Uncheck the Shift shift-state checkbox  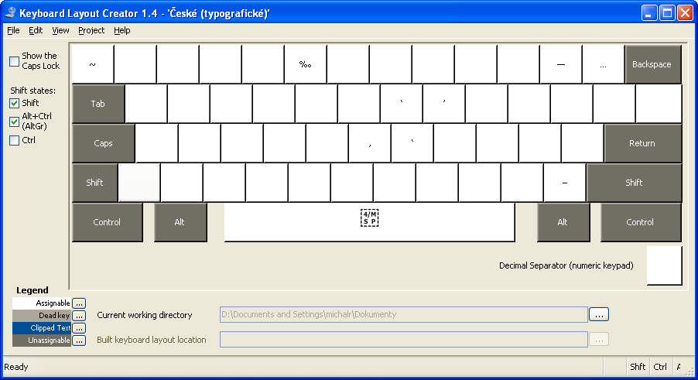(14, 103)
